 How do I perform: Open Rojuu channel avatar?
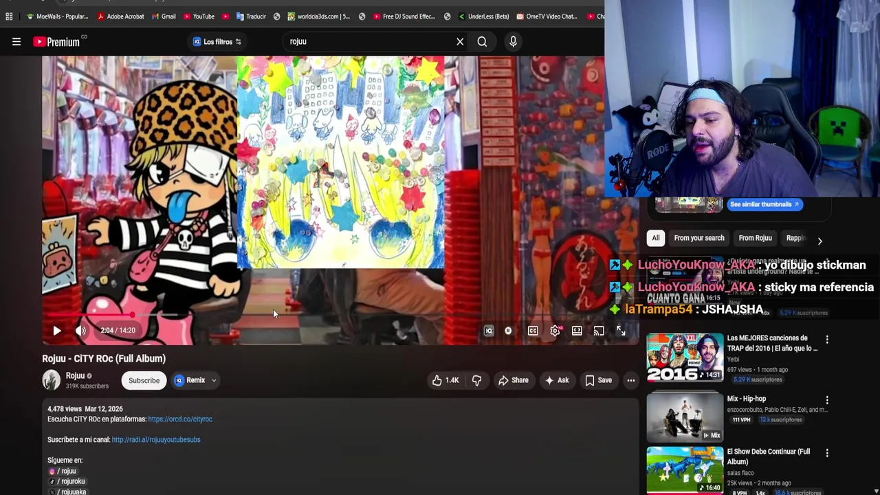coord(52,380)
